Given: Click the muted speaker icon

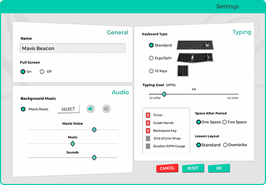Looking at the screenshot, I should pos(107,109).
